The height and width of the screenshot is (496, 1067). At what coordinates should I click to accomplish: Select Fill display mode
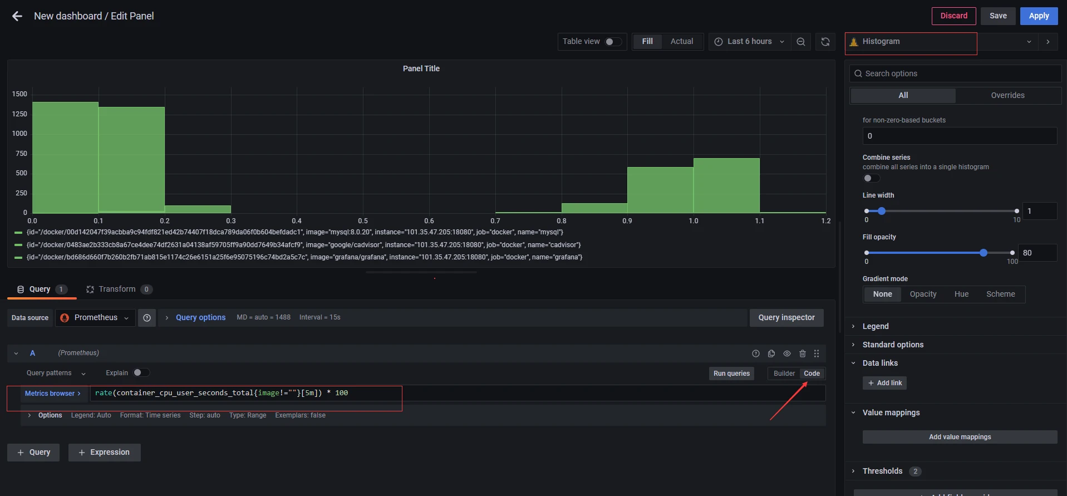tap(647, 42)
